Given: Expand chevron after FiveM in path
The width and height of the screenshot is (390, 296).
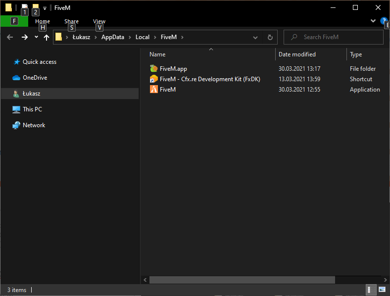Looking at the screenshot, I should pyautogui.click(x=182, y=37).
